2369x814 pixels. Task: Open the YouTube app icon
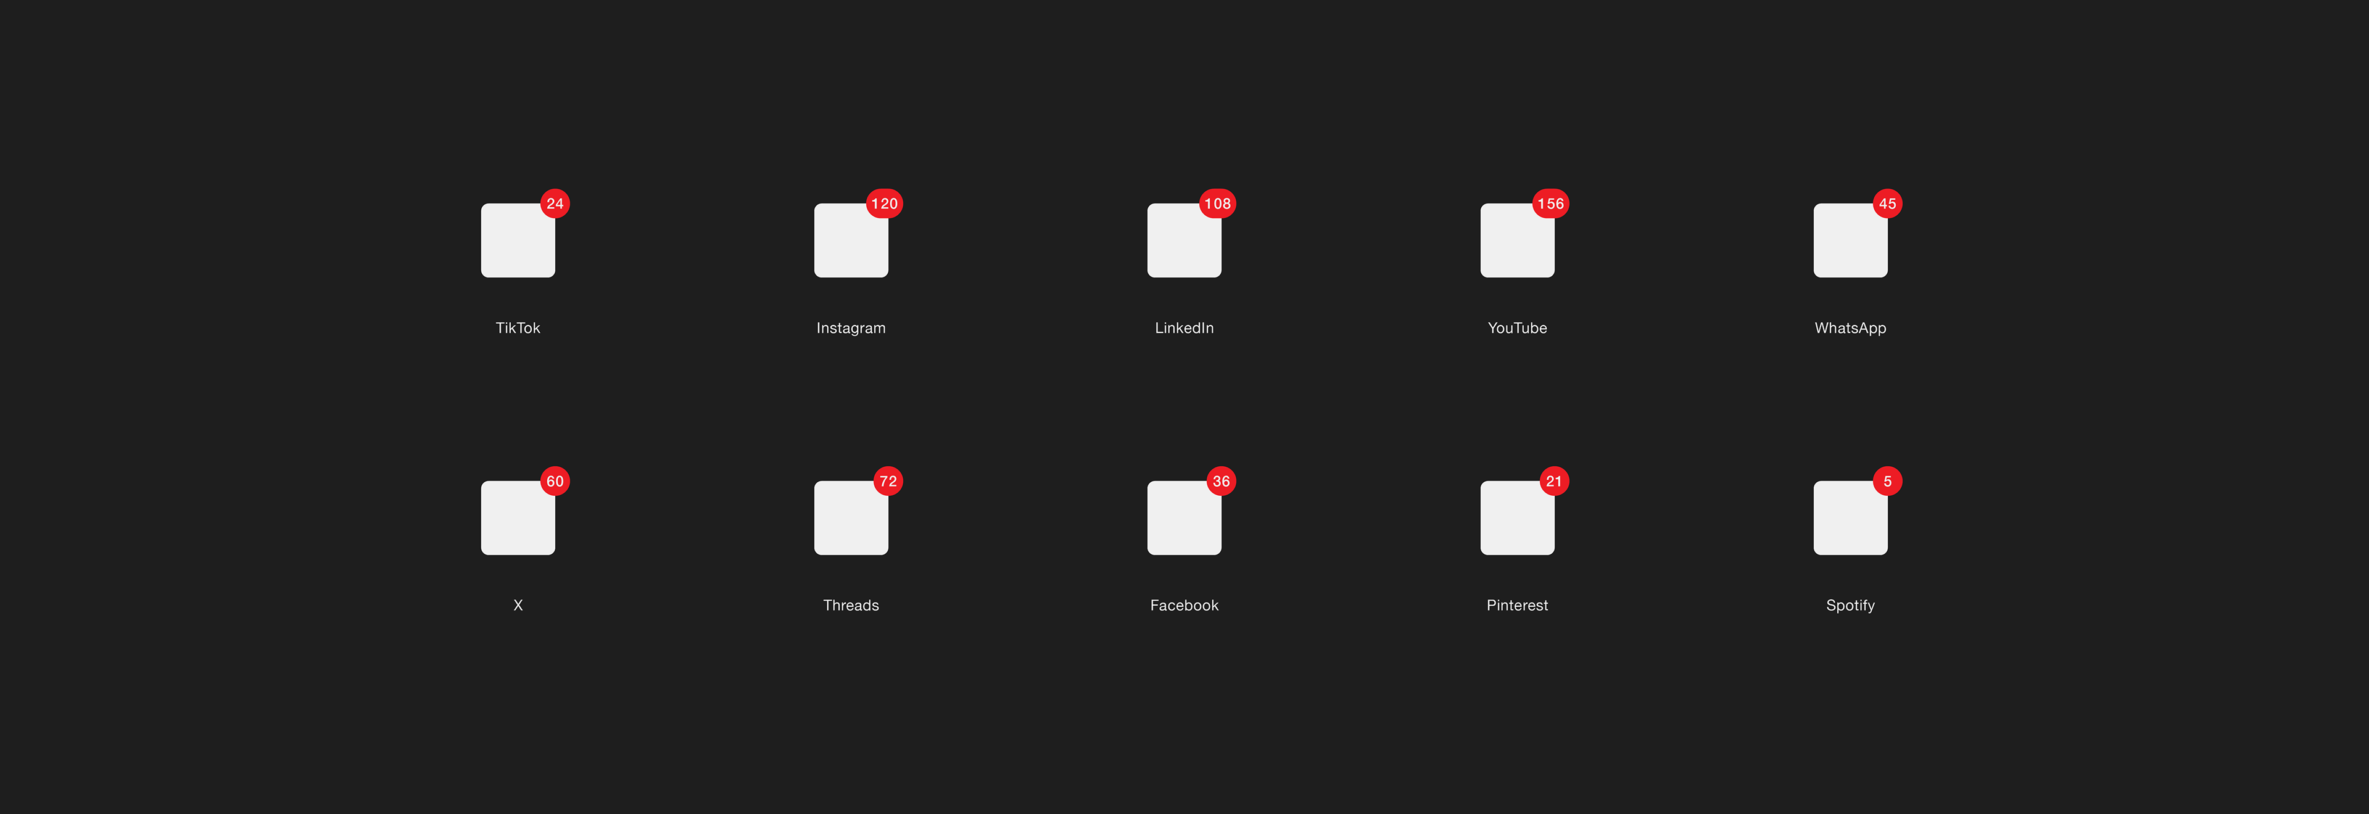pos(1516,240)
